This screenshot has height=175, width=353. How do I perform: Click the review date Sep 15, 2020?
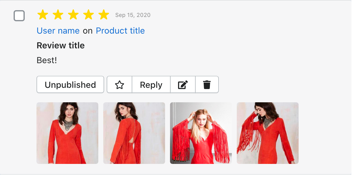[133, 15]
